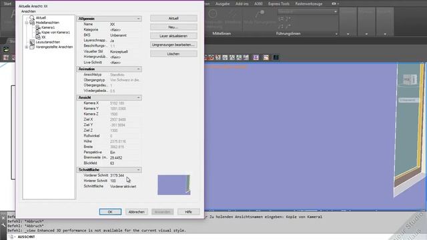Switch to the Start ribbon tab
Image resolution: width=427 pixels, height=240 pixels.
point(7,4)
